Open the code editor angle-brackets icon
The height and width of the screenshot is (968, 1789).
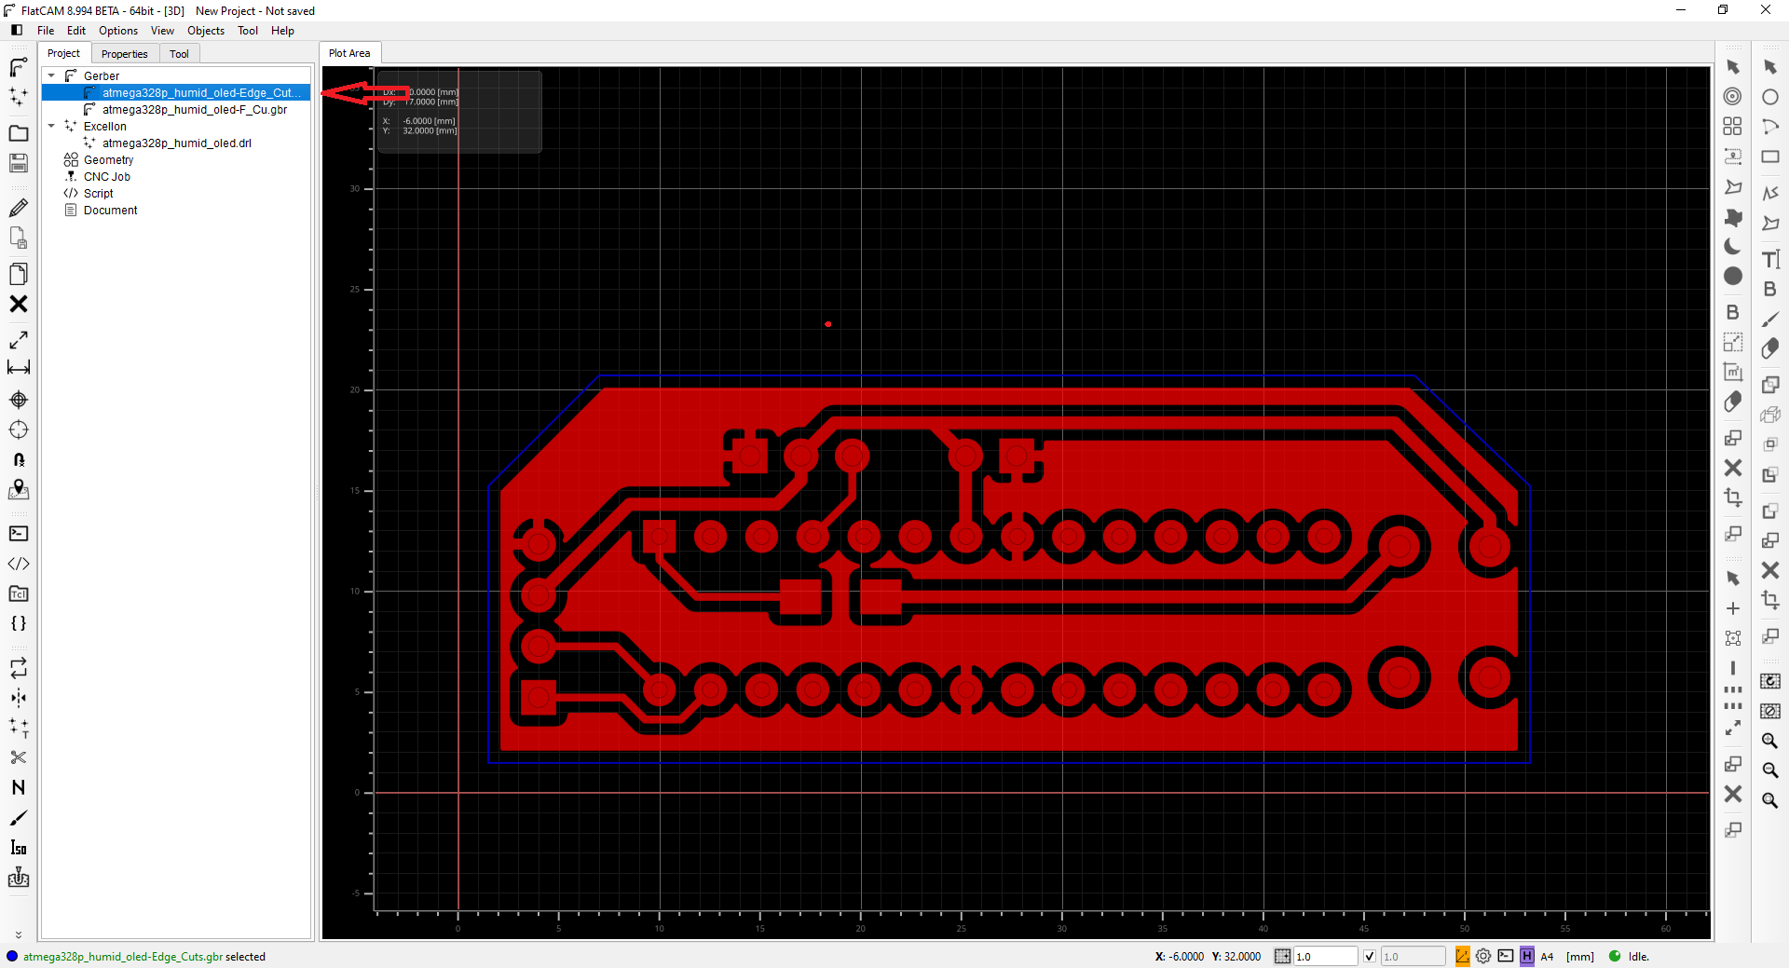coord(18,564)
